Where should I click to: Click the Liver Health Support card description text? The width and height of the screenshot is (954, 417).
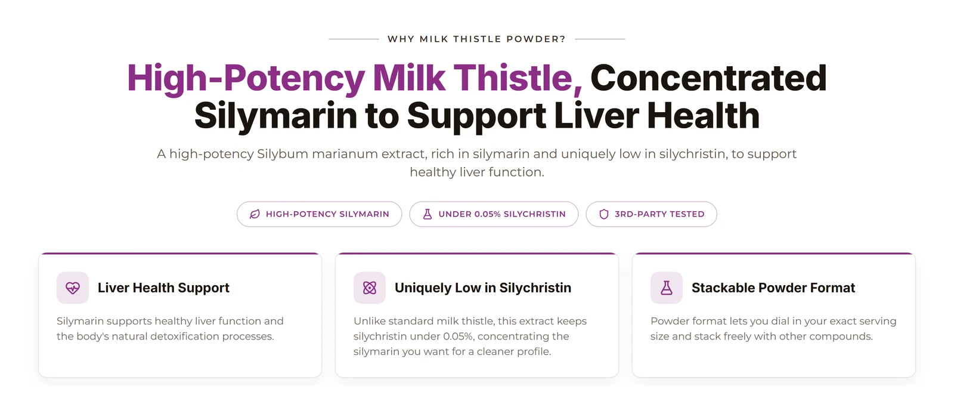[x=170, y=329]
